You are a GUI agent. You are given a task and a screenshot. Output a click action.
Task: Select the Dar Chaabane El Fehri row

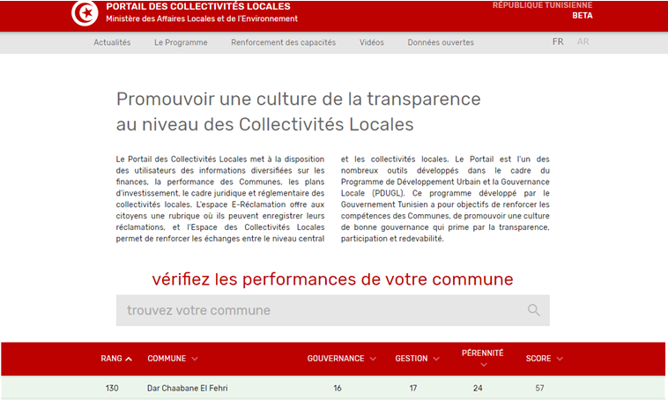point(333,388)
